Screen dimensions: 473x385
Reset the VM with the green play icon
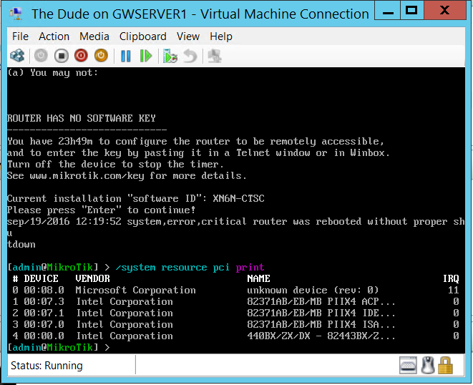tap(146, 56)
